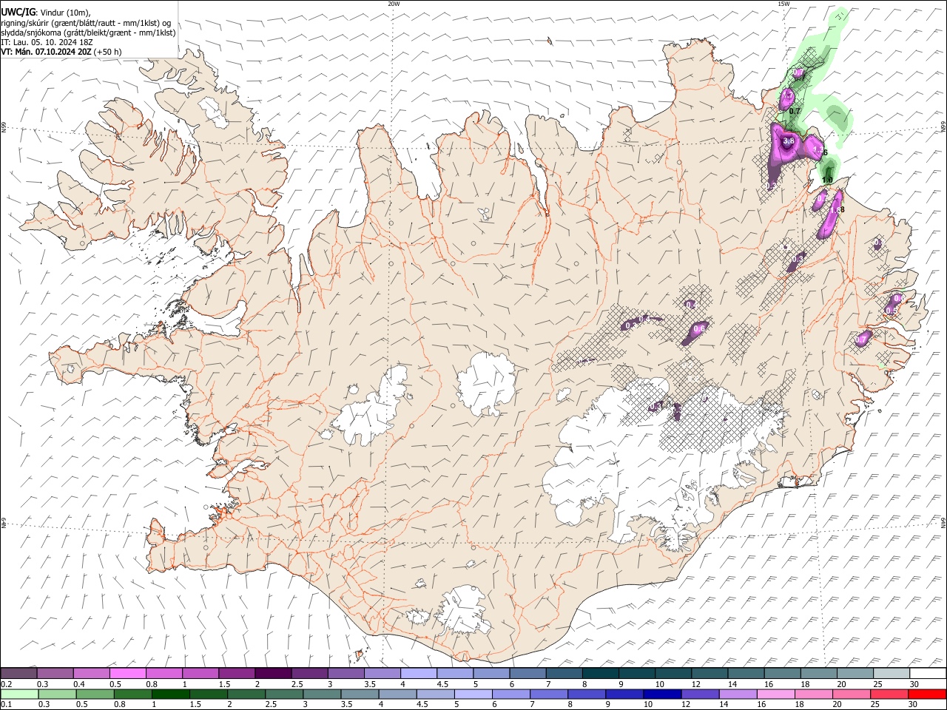The image size is (947, 710).
Task: Click pale grey upper swatch between 25 and 30
Action: tap(892, 673)
